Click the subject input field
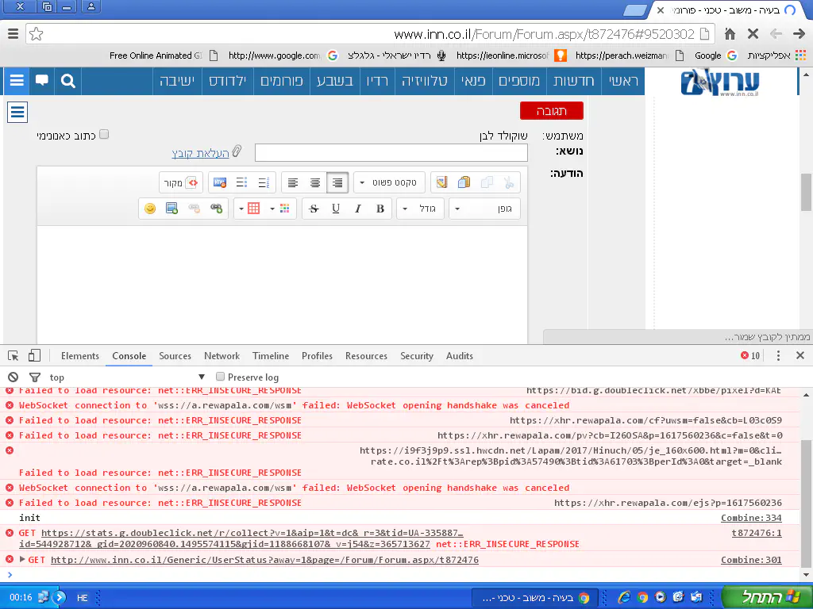The height and width of the screenshot is (609, 813). point(391,152)
